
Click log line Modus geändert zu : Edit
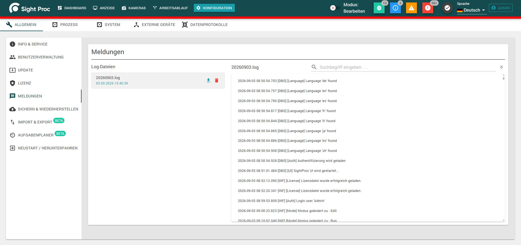pyautogui.click(x=287, y=211)
